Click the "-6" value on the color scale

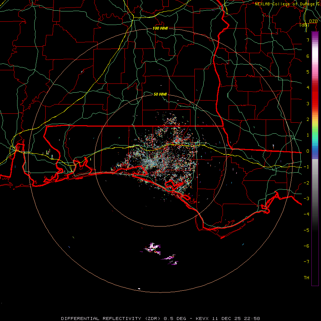point(306,246)
